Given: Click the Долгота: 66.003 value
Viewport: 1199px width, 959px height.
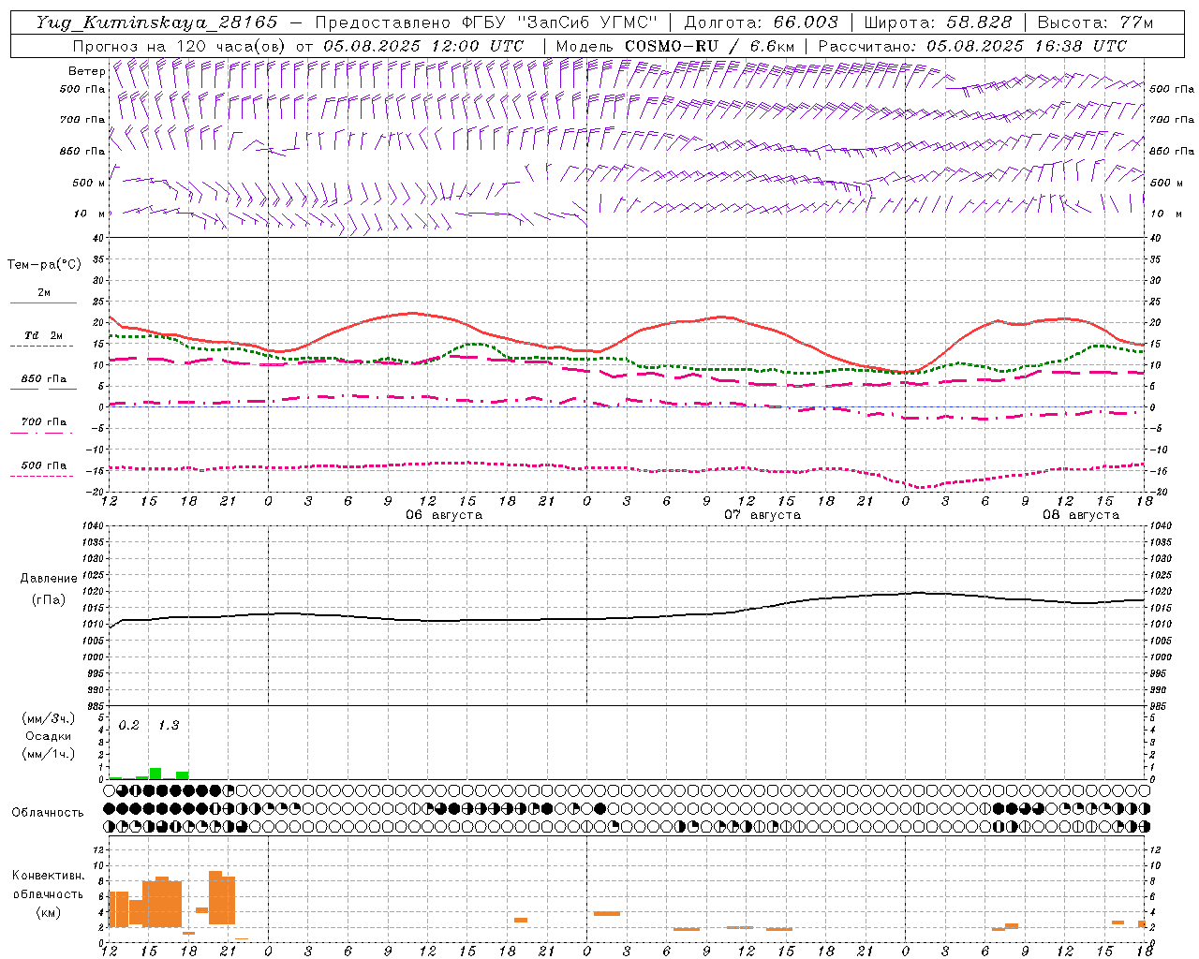Looking at the screenshot, I should coord(762,22).
